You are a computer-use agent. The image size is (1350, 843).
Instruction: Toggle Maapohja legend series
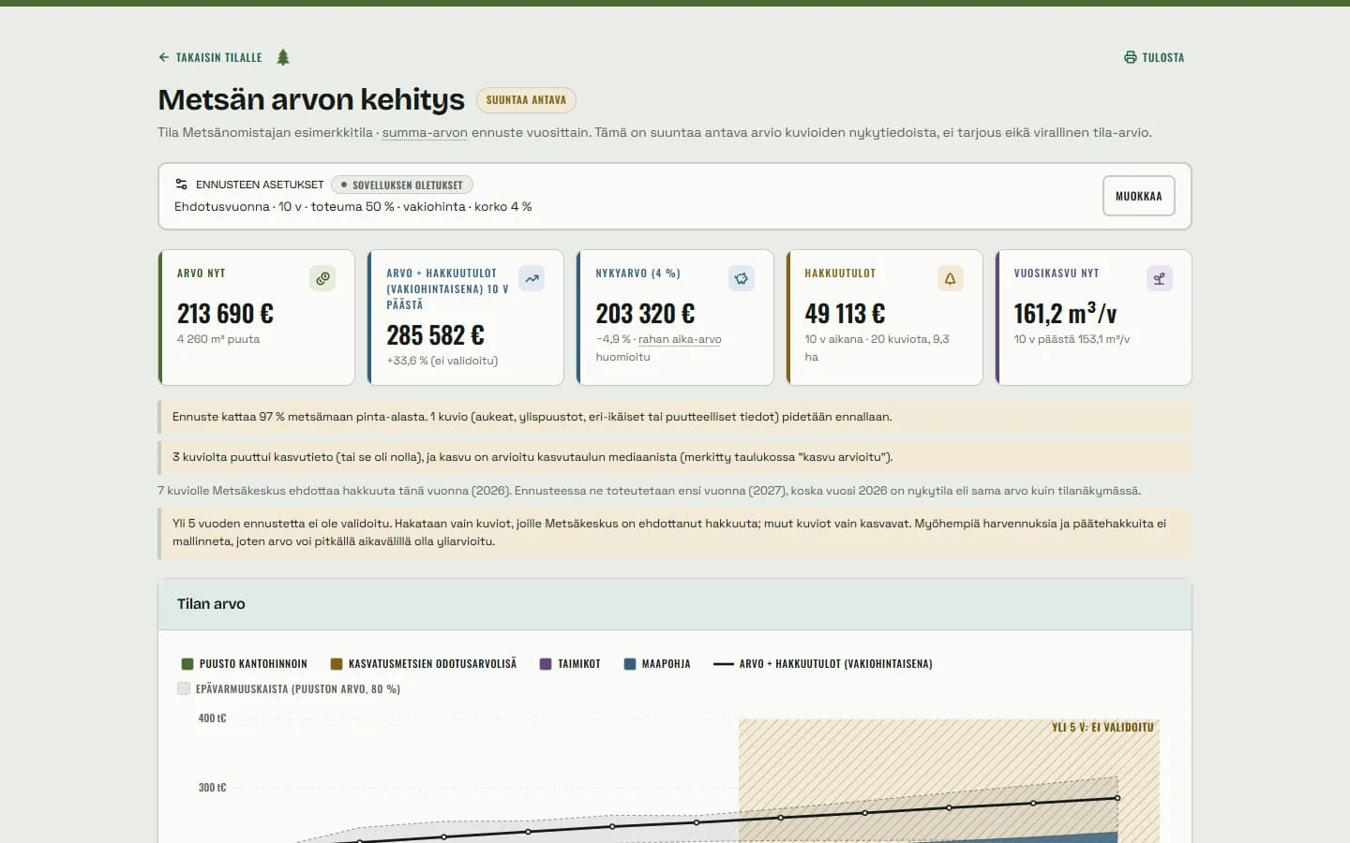[x=657, y=664]
